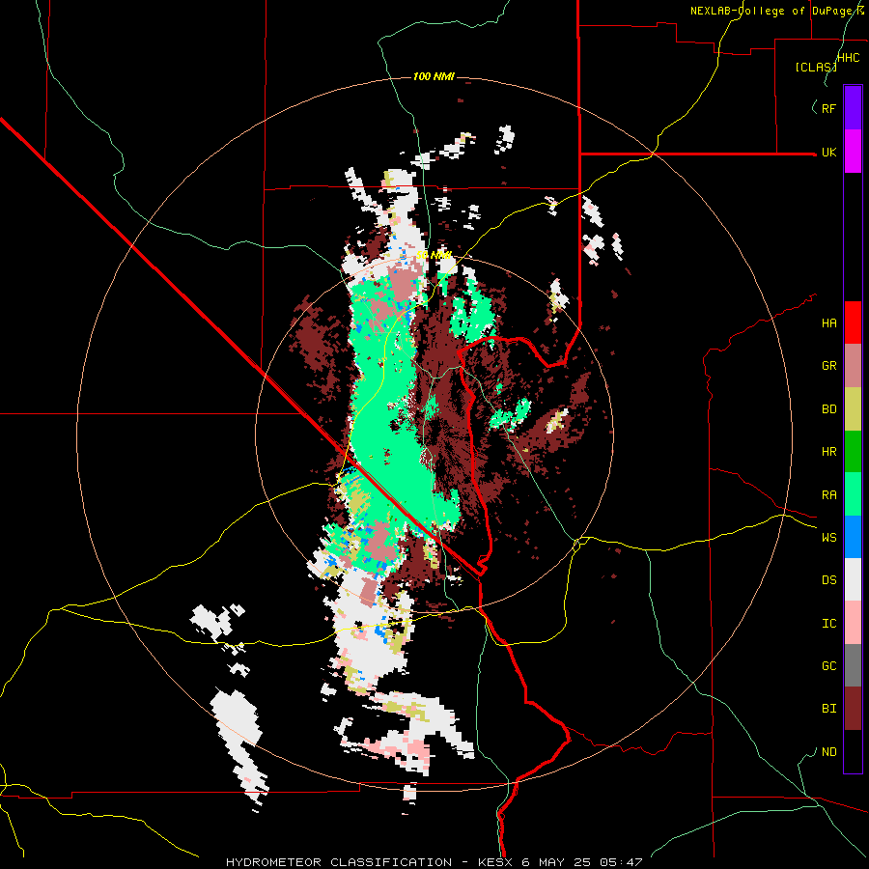Click the GC legend label
Image resolution: width=869 pixels, height=869 pixels.
pyautogui.click(x=828, y=665)
